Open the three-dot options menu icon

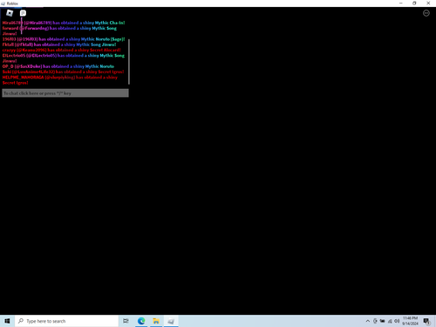tap(426, 13)
